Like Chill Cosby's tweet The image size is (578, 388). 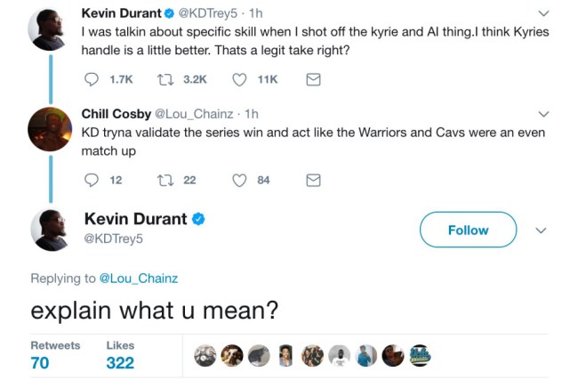[x=239, y=180]
